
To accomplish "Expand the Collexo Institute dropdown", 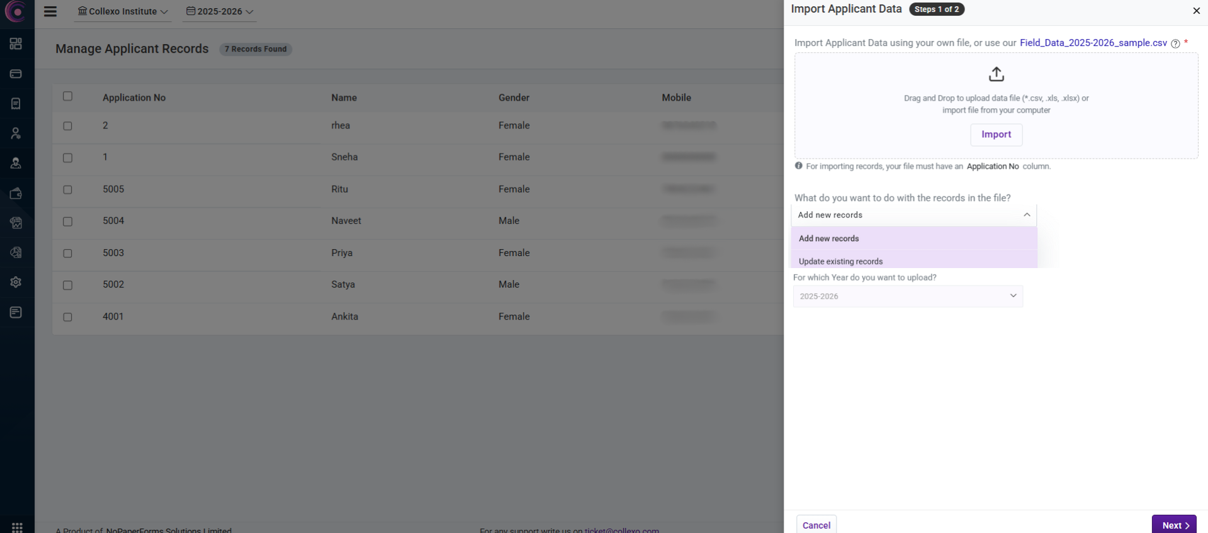I will [x=123, y=11].
